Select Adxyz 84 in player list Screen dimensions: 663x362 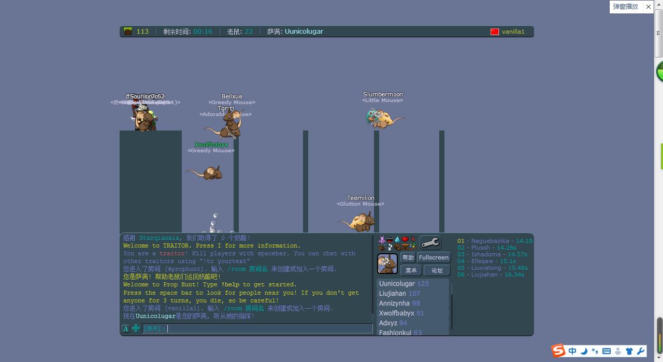pyautogui.click(x=413, y=323)
